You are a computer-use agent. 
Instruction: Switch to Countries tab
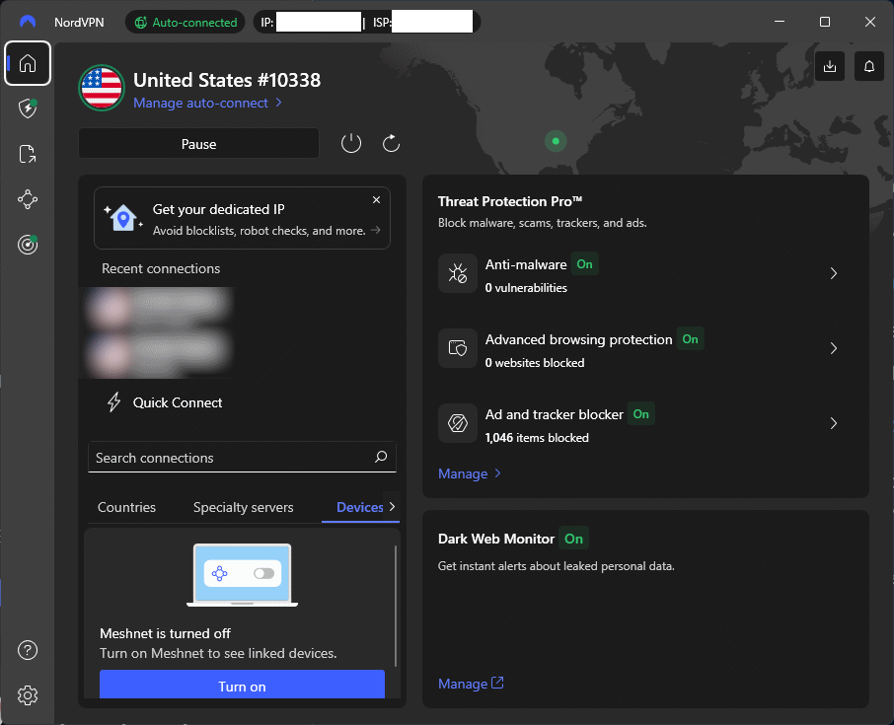pyautogui.click(x=126, y=507)
